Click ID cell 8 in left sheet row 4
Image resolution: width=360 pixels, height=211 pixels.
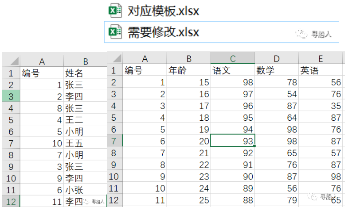point(42,108)
